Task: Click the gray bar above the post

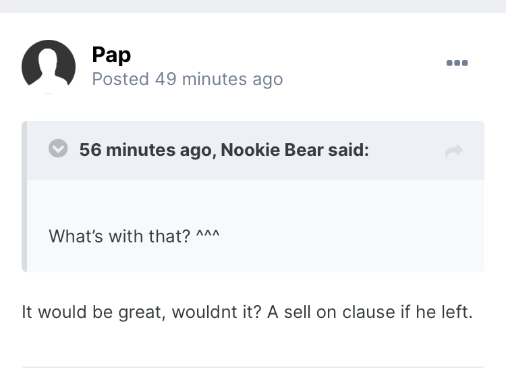Action: tap(253, 6)
